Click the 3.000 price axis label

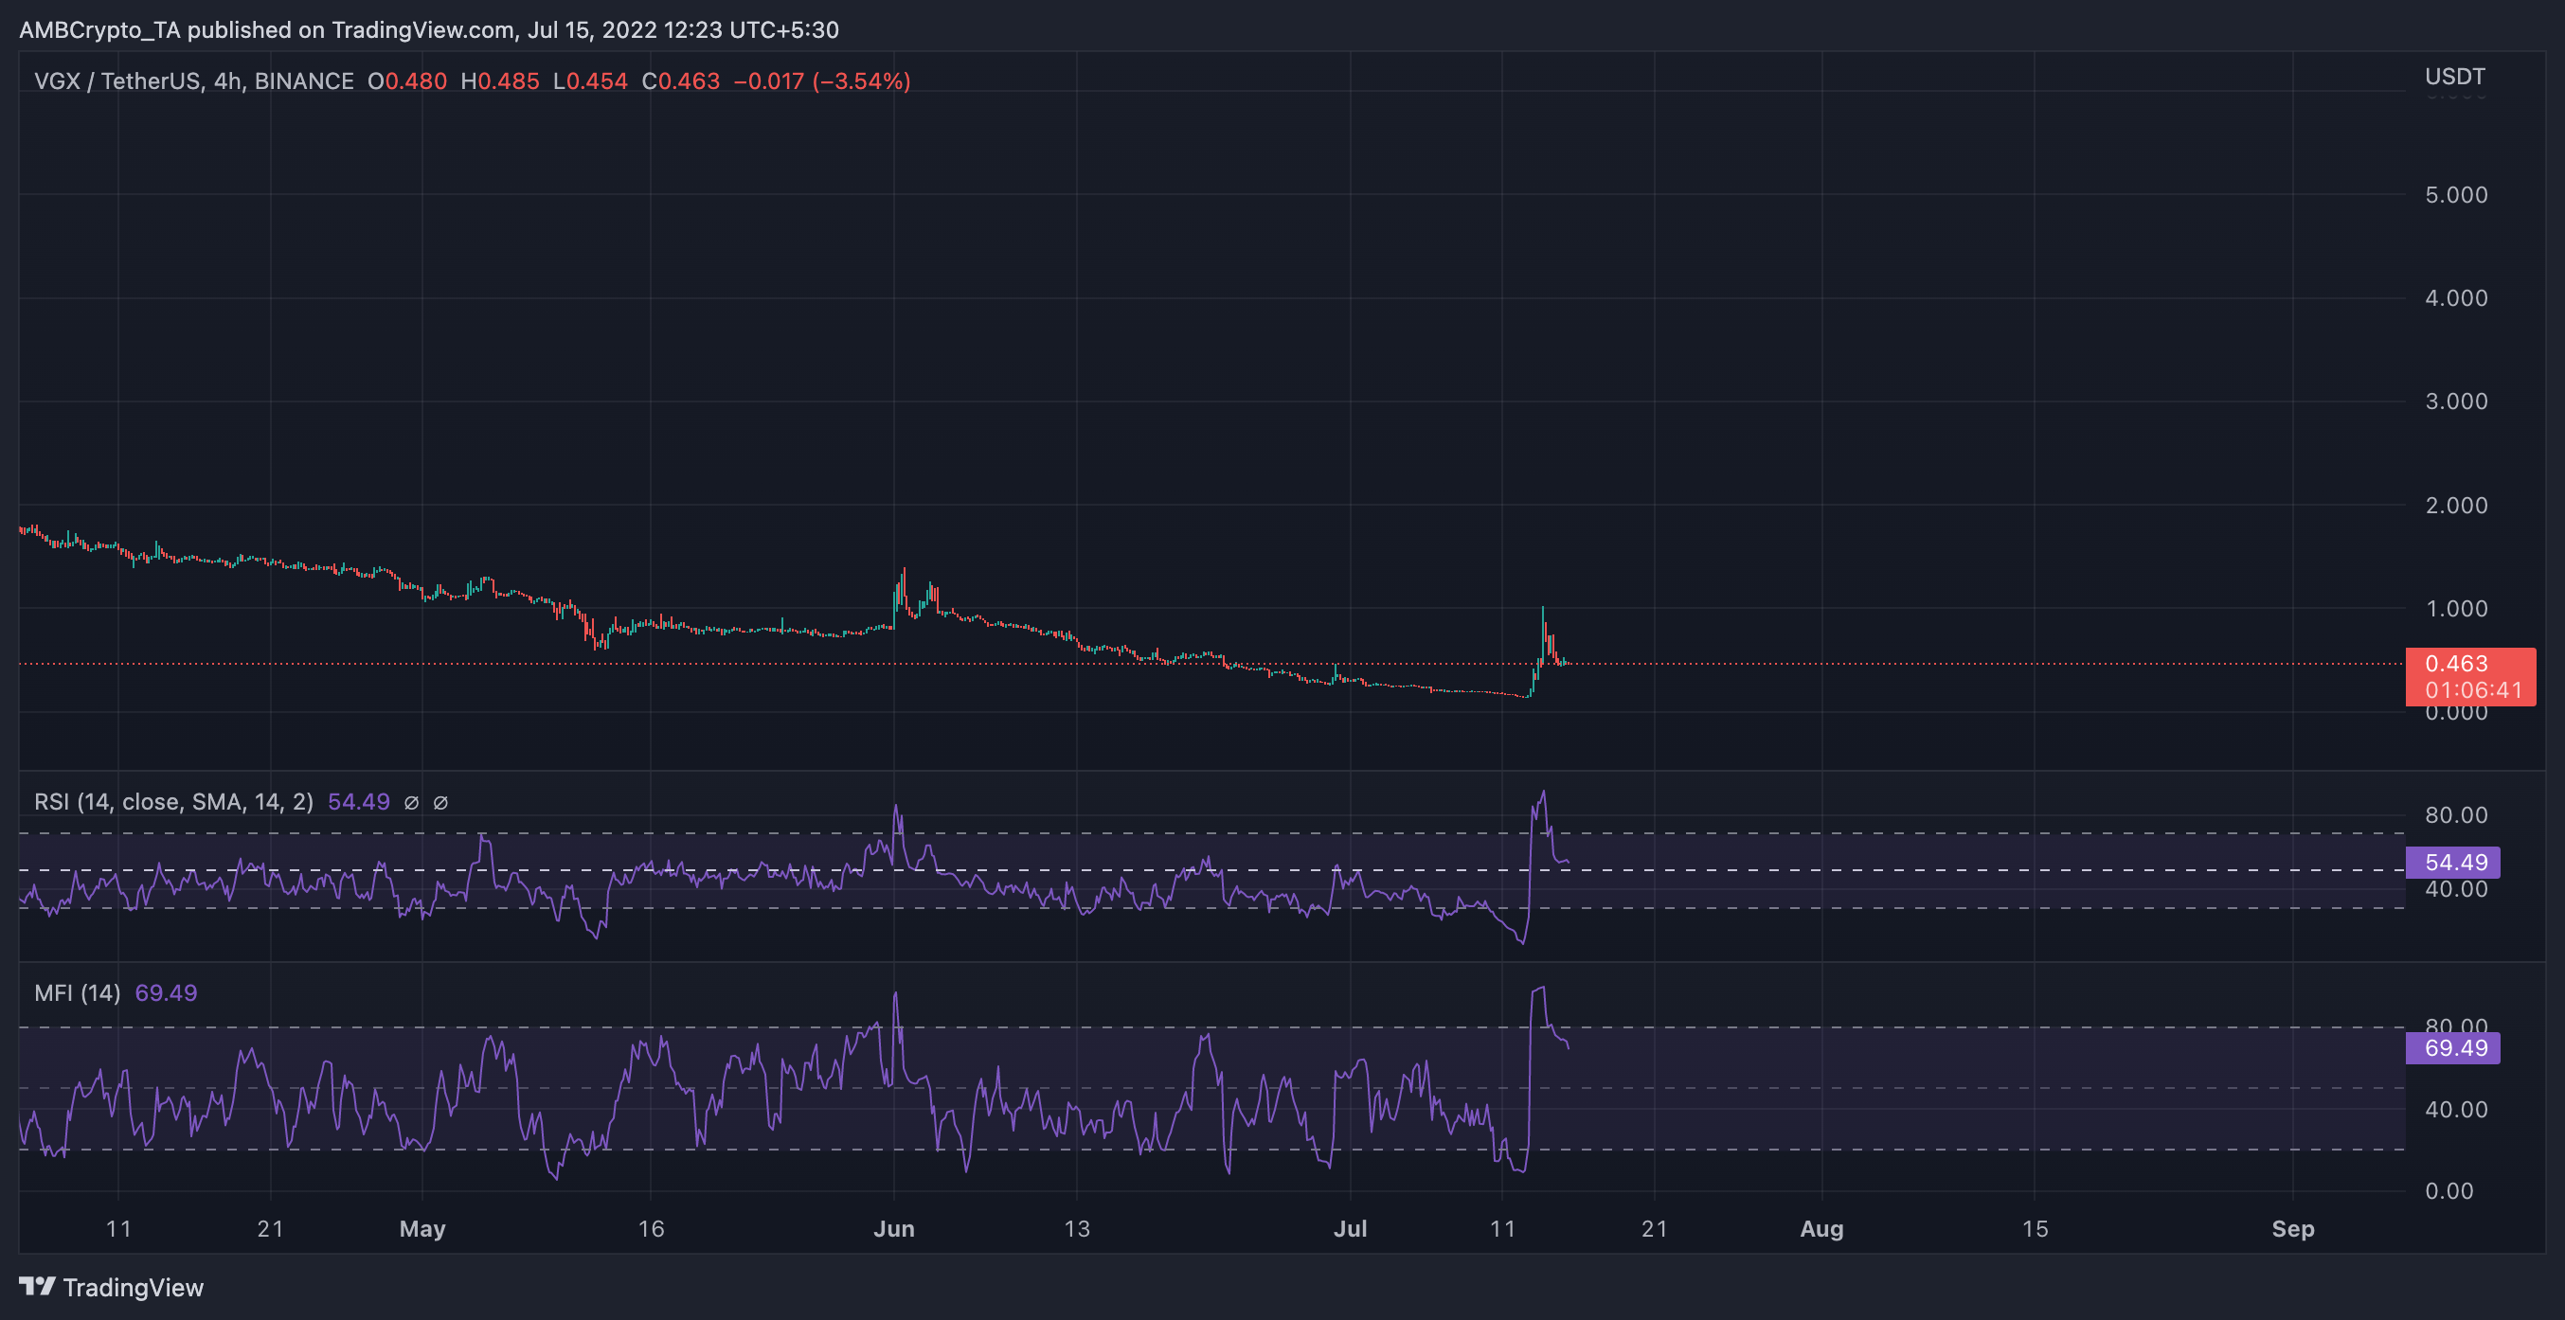2455,401
